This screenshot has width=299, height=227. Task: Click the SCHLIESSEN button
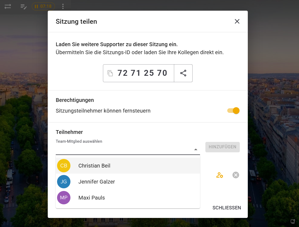[226, 208]
